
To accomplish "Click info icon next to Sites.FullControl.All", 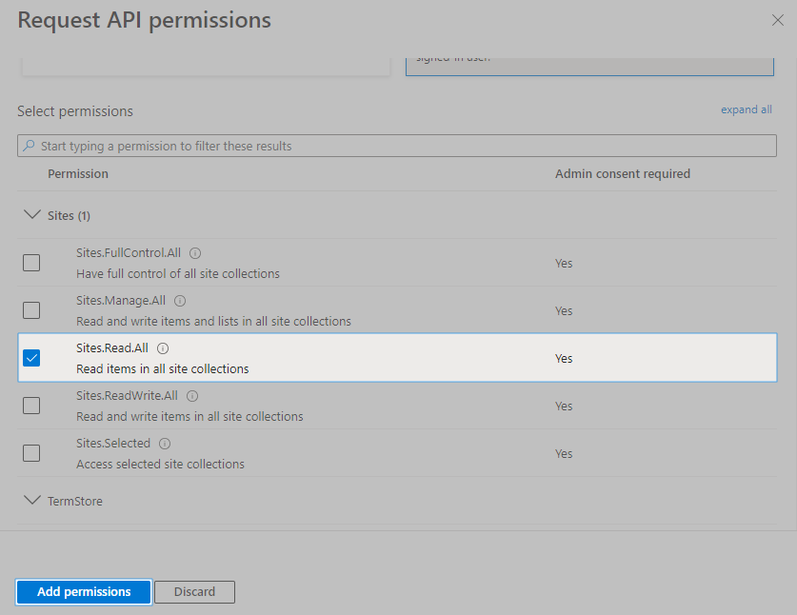I will (x=195, y=253).
